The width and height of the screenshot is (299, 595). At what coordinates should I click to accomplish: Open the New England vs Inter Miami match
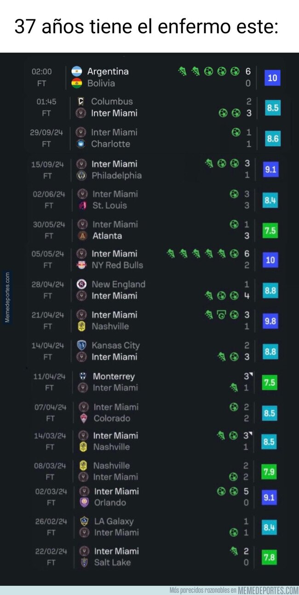coord(157,290)
